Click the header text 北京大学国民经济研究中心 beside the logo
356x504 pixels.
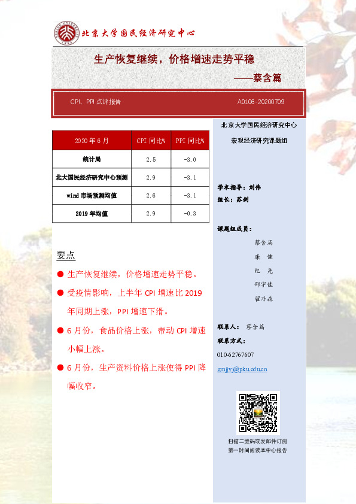pos(138,33)
